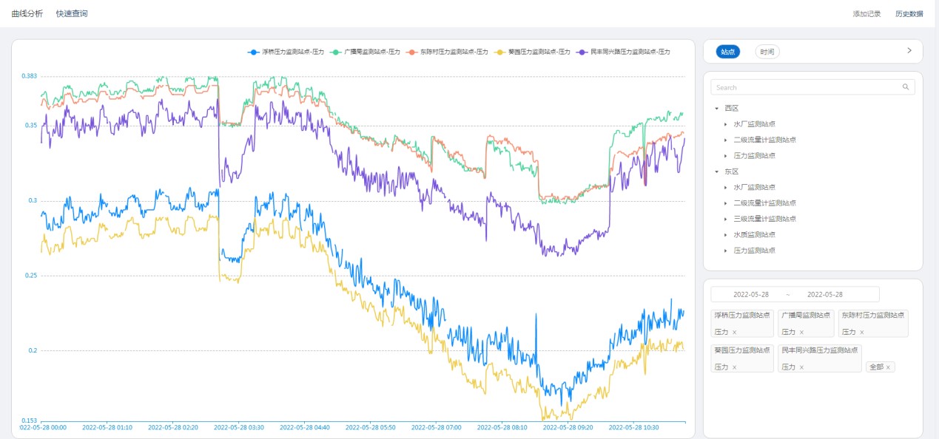Toggle 广播局监测站点-压力 series in legend

[x=371, y=52]
